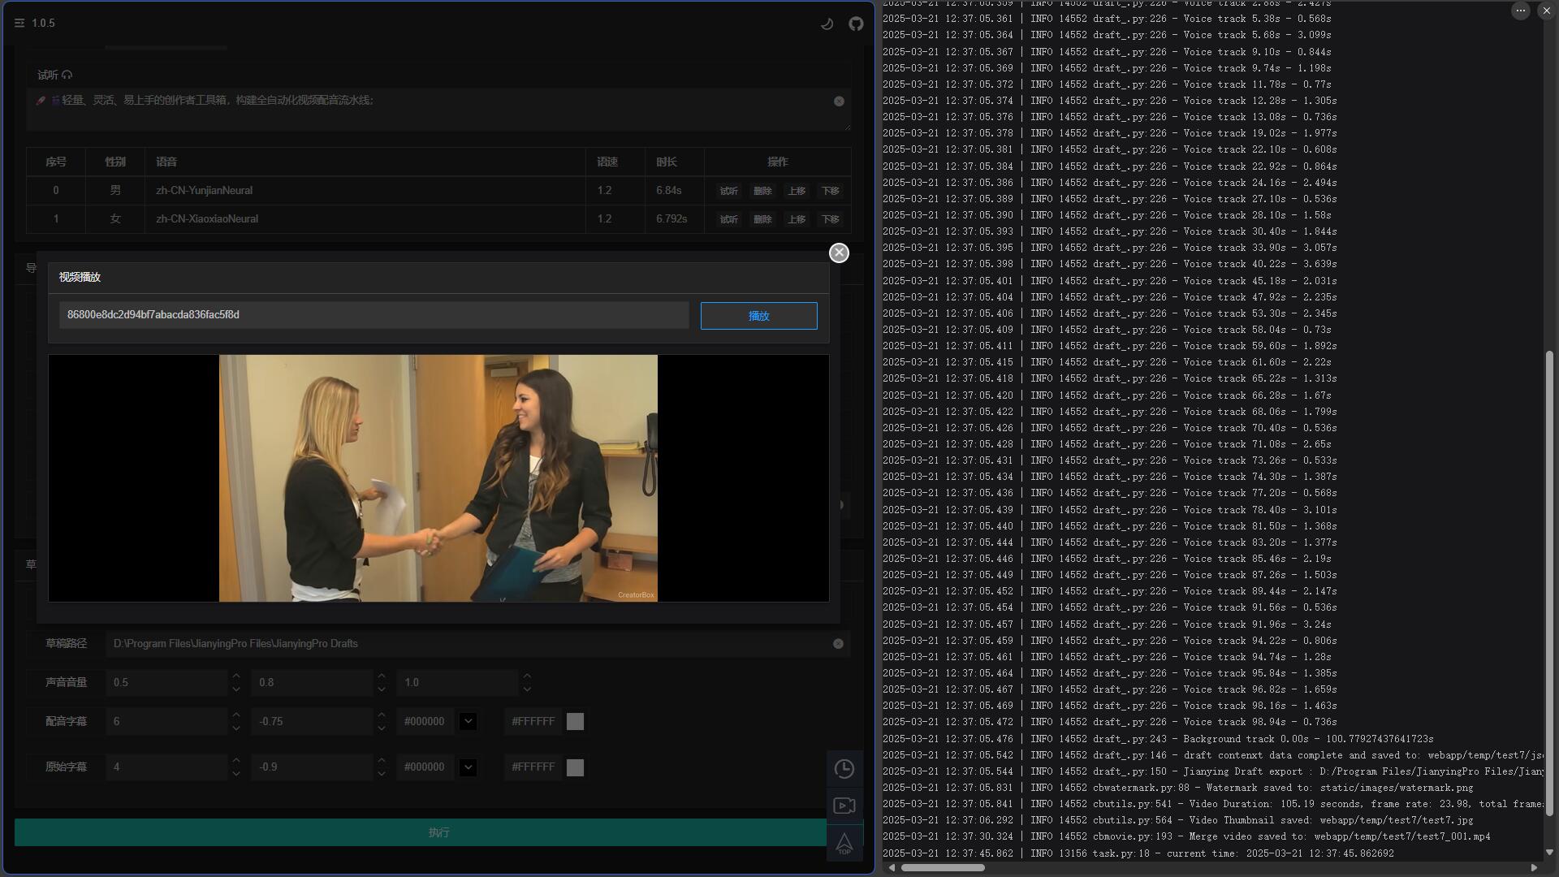The height and width of the screenshot is (877, 1559).
Task: Open the video player icon
Action: [844, 806]
